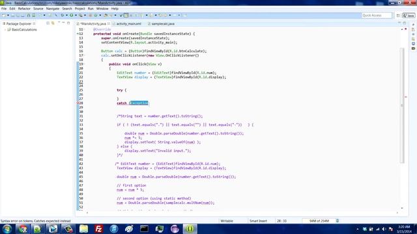Select the Package Explorer tab
The image size is (417, 234).
point(19,23)
